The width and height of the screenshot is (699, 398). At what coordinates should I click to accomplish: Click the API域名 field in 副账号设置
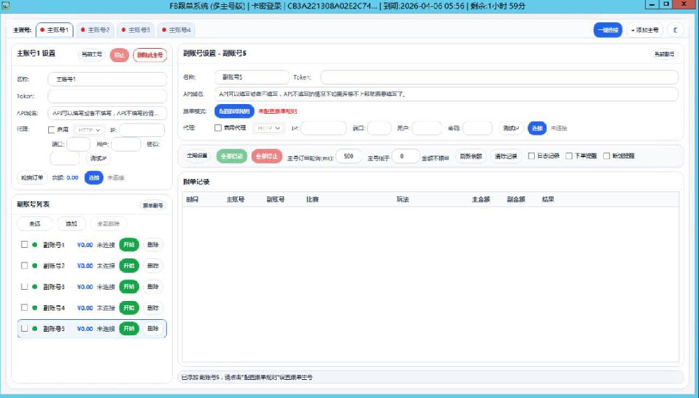coord(446,94)
